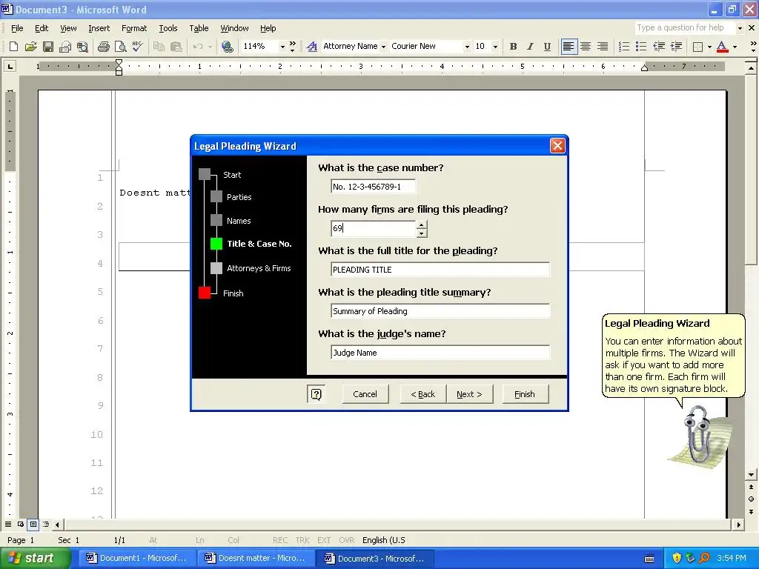The width and height of the screenshot is (759, 569).
Task: Open the Format menu
Action: (134, 28)
